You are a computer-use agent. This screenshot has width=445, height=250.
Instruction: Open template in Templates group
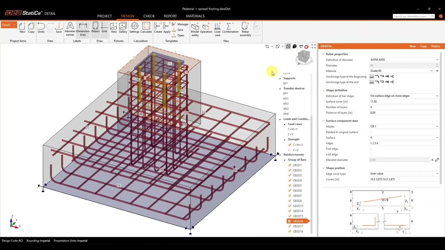pyautogui.click(x=178, y=35)
